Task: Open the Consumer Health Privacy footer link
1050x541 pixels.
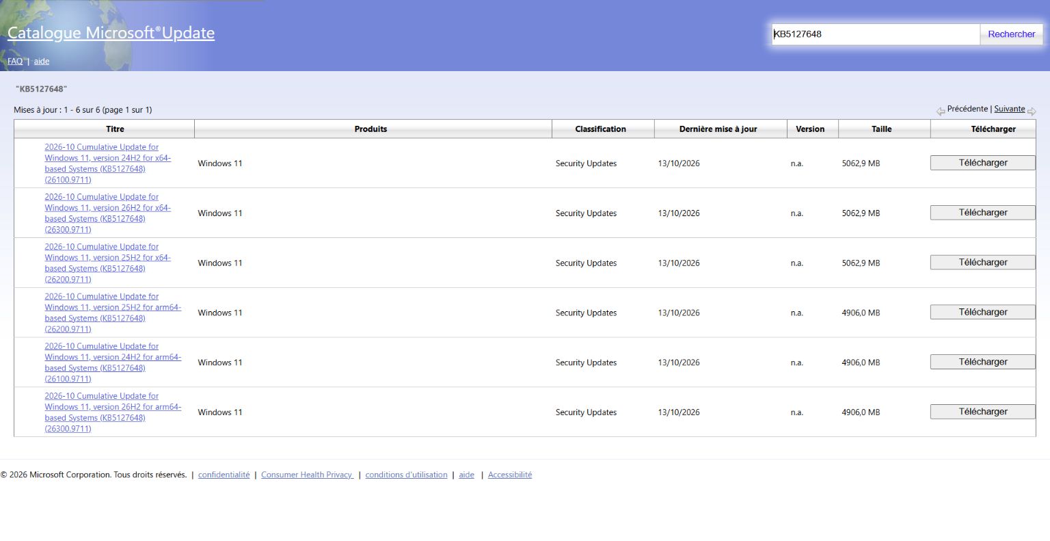Action: pyautogui.click(x=307, y=475)
